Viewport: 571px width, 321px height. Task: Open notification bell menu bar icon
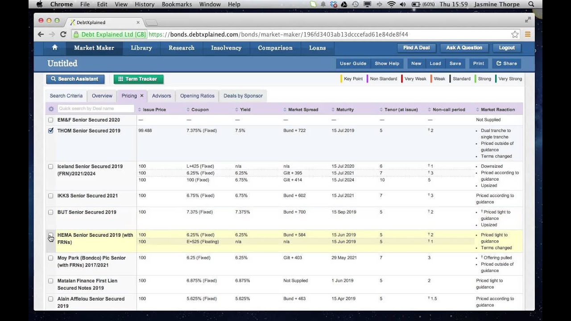(x=324, y=4)
